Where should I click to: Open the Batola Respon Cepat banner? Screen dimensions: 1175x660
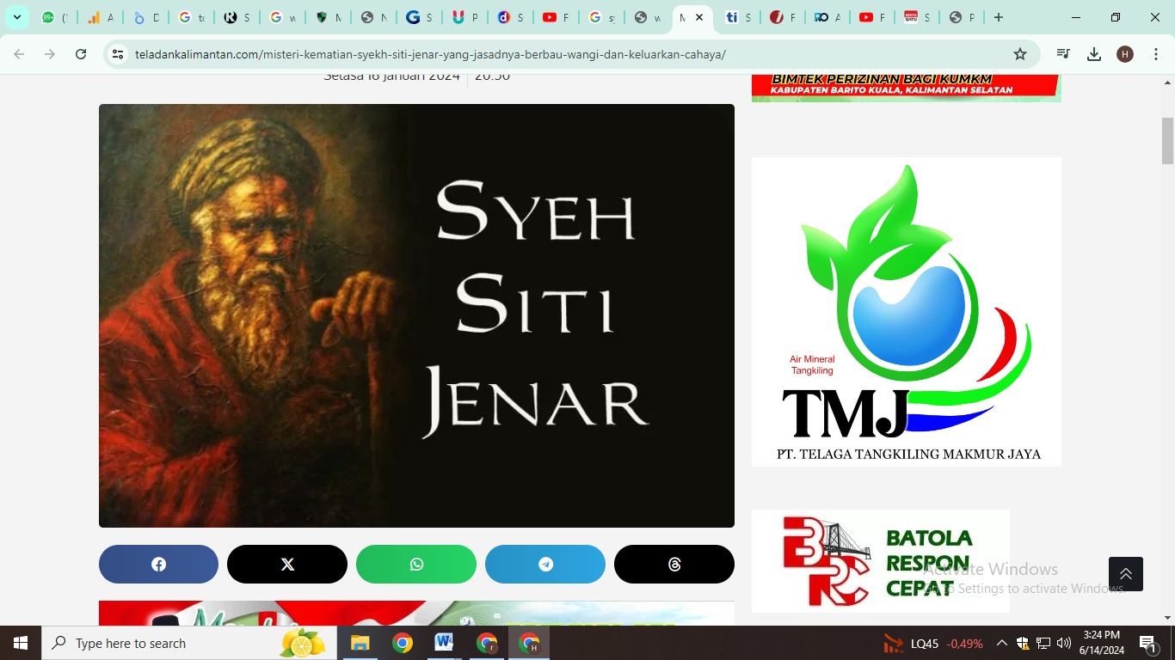point(881,561)
